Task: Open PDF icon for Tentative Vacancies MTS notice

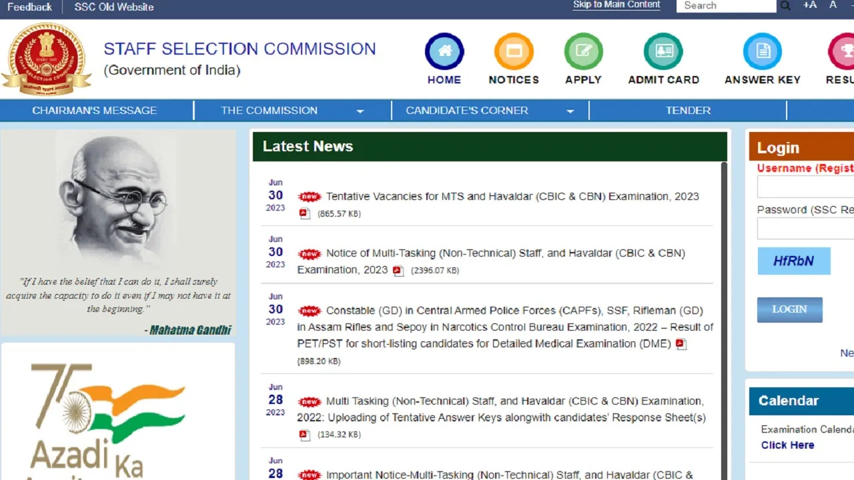Action: pos(305,214)
